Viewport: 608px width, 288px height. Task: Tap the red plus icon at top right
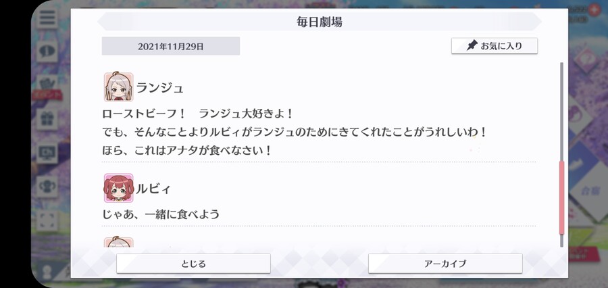coord(594,10)
